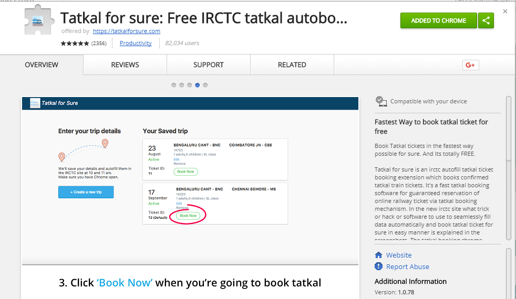The width and height of the screenshot is (516, 299).
Task: Click the Tatkal for Sure header logo
Action: [x=35, y=103]
